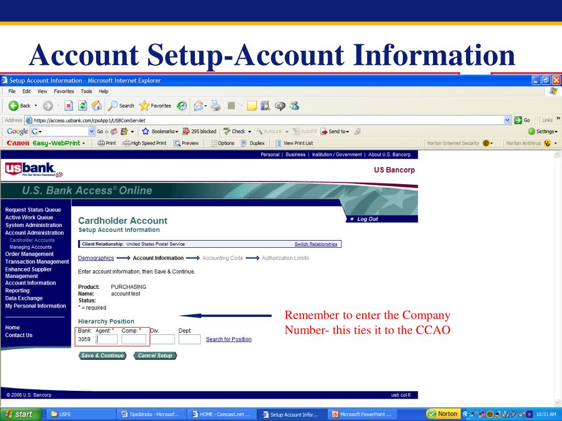Click the Switch Relationships link
The width and height of the screenshot is (562, 421).
tap(316, 244)
